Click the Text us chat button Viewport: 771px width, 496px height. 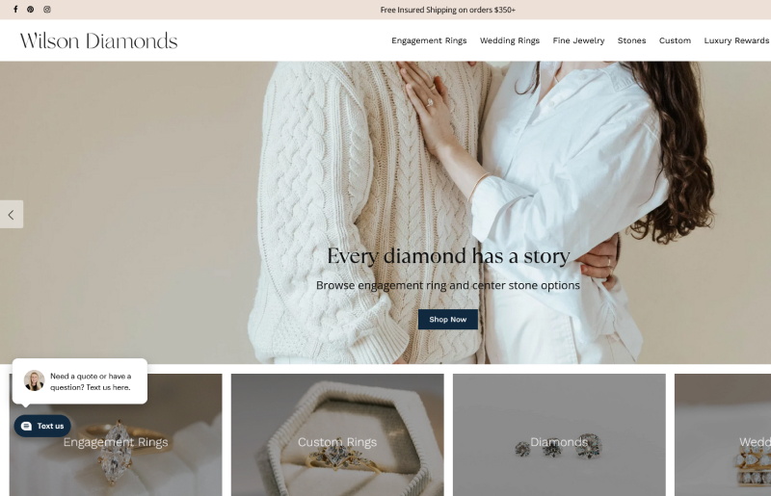(x=42, y=427)
